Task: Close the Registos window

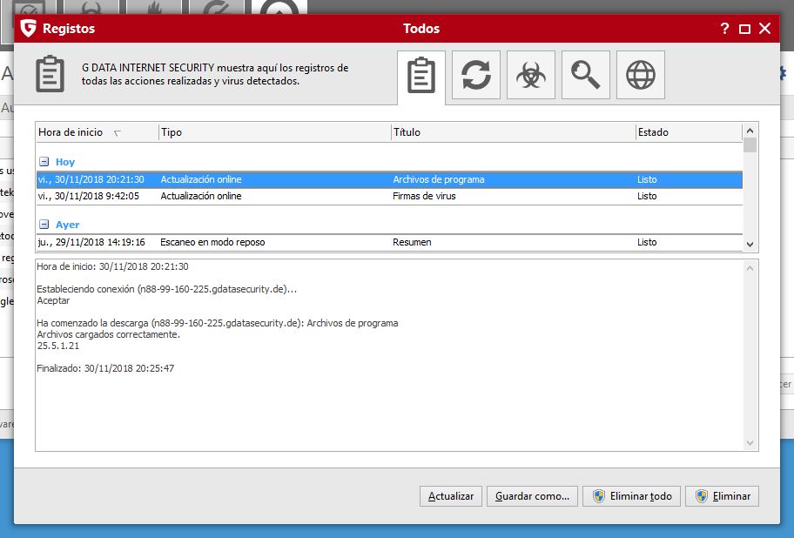Action: tap(764, 29)
